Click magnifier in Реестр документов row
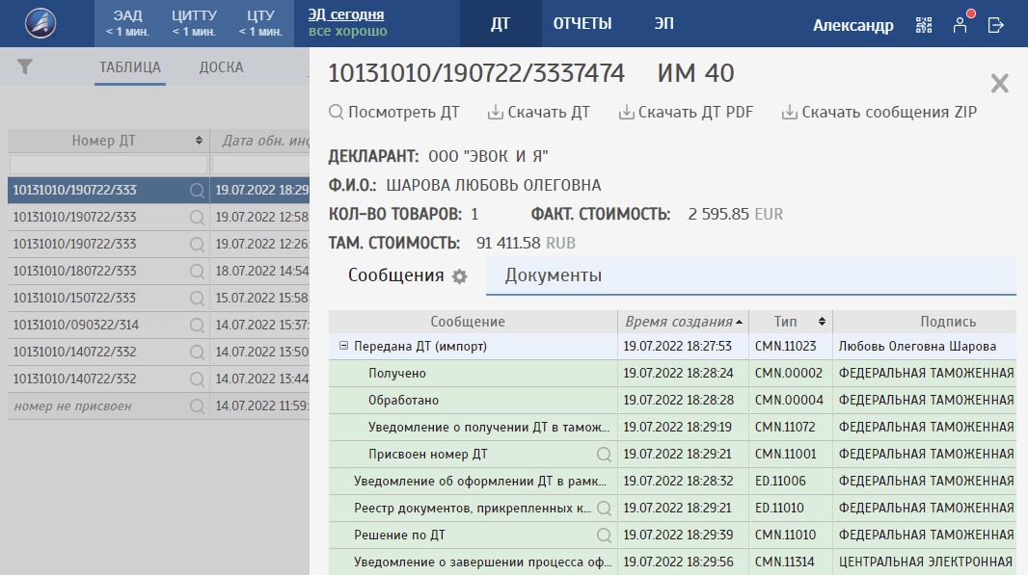 604,508
